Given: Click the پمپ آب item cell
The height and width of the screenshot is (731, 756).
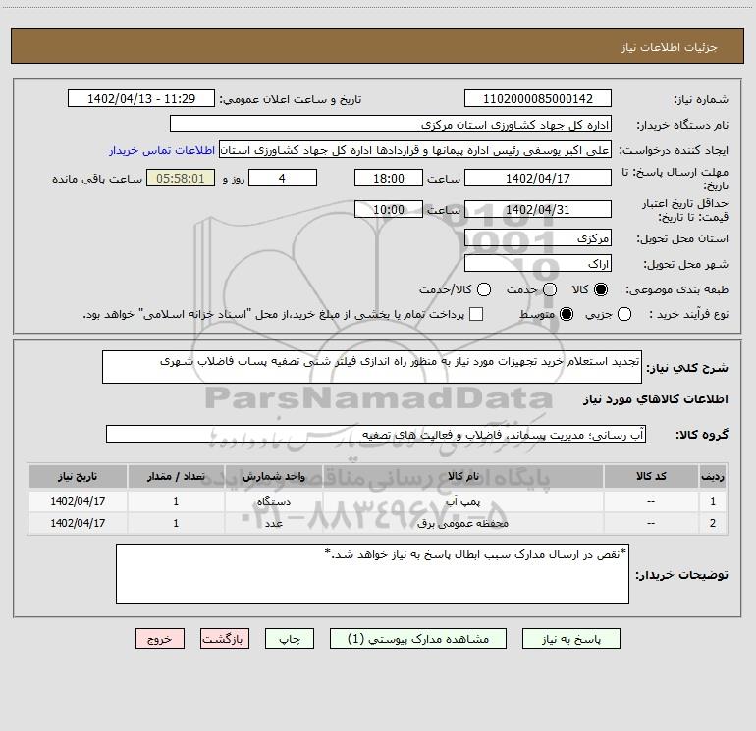Looking at the screenshot, I should point(462,501).
